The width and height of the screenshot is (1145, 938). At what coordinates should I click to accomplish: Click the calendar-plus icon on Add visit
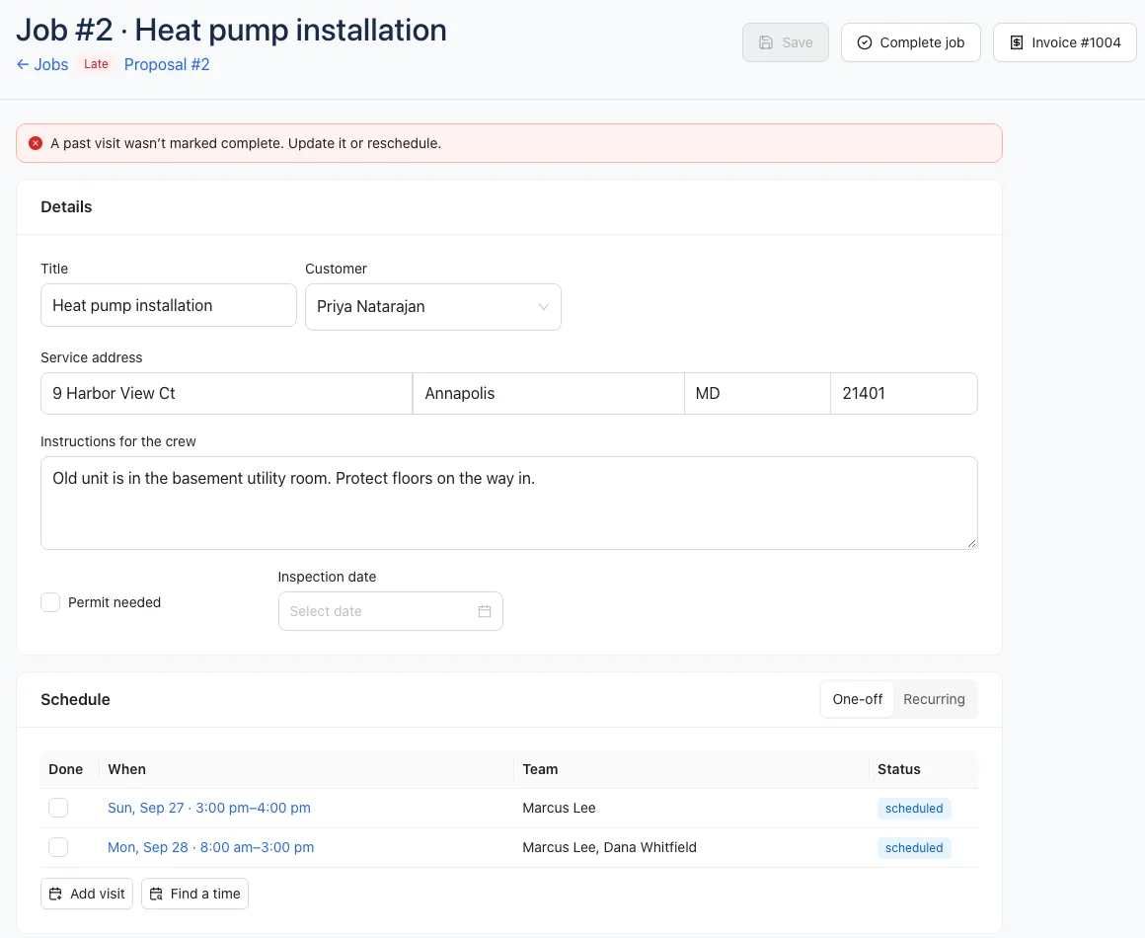click(55, 894)
